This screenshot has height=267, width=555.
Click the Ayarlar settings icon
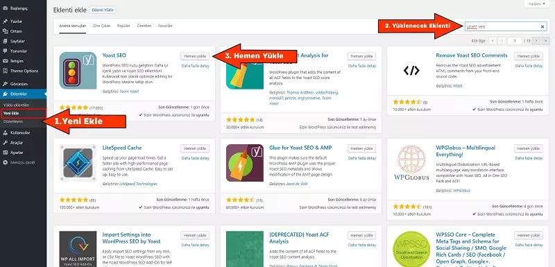pyautogui.click(x=5, y=153)
